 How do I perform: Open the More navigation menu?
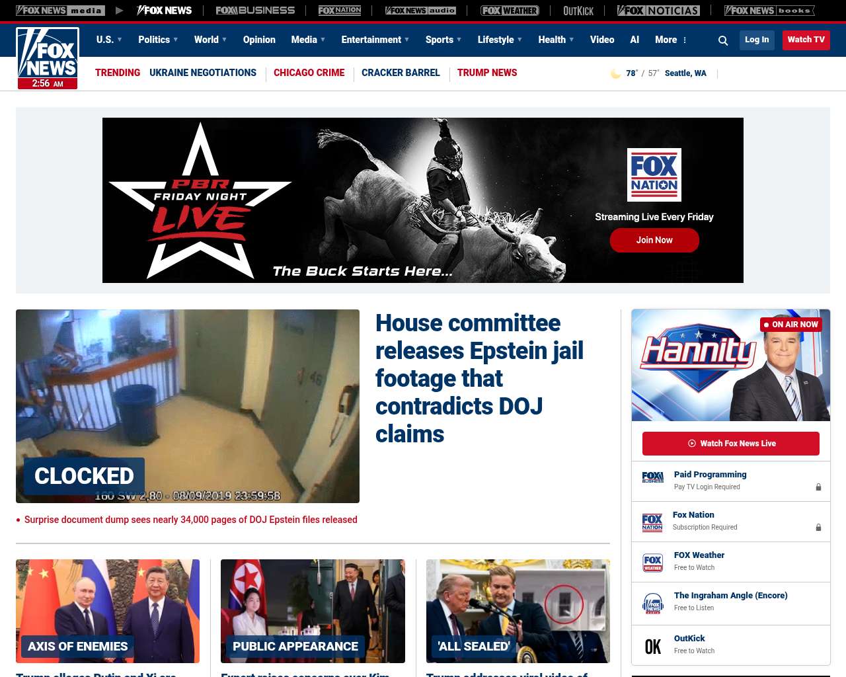pos(671,40)
